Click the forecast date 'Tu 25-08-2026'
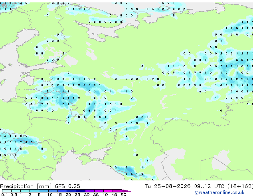This screenshot has width=253, height=196. (x=168, y=186)
